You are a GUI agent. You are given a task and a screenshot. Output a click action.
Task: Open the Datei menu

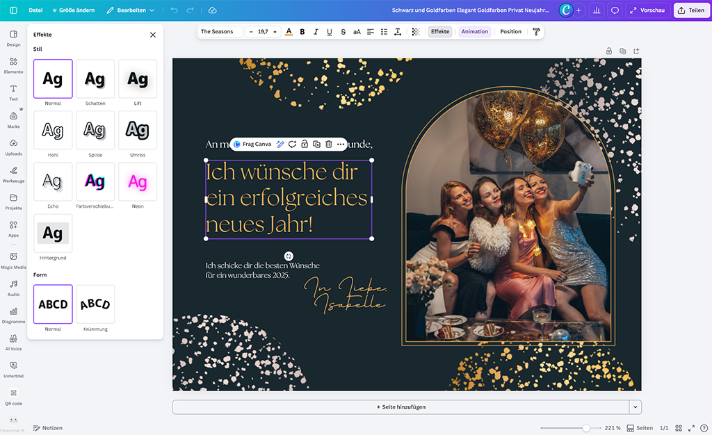[35, 10]
